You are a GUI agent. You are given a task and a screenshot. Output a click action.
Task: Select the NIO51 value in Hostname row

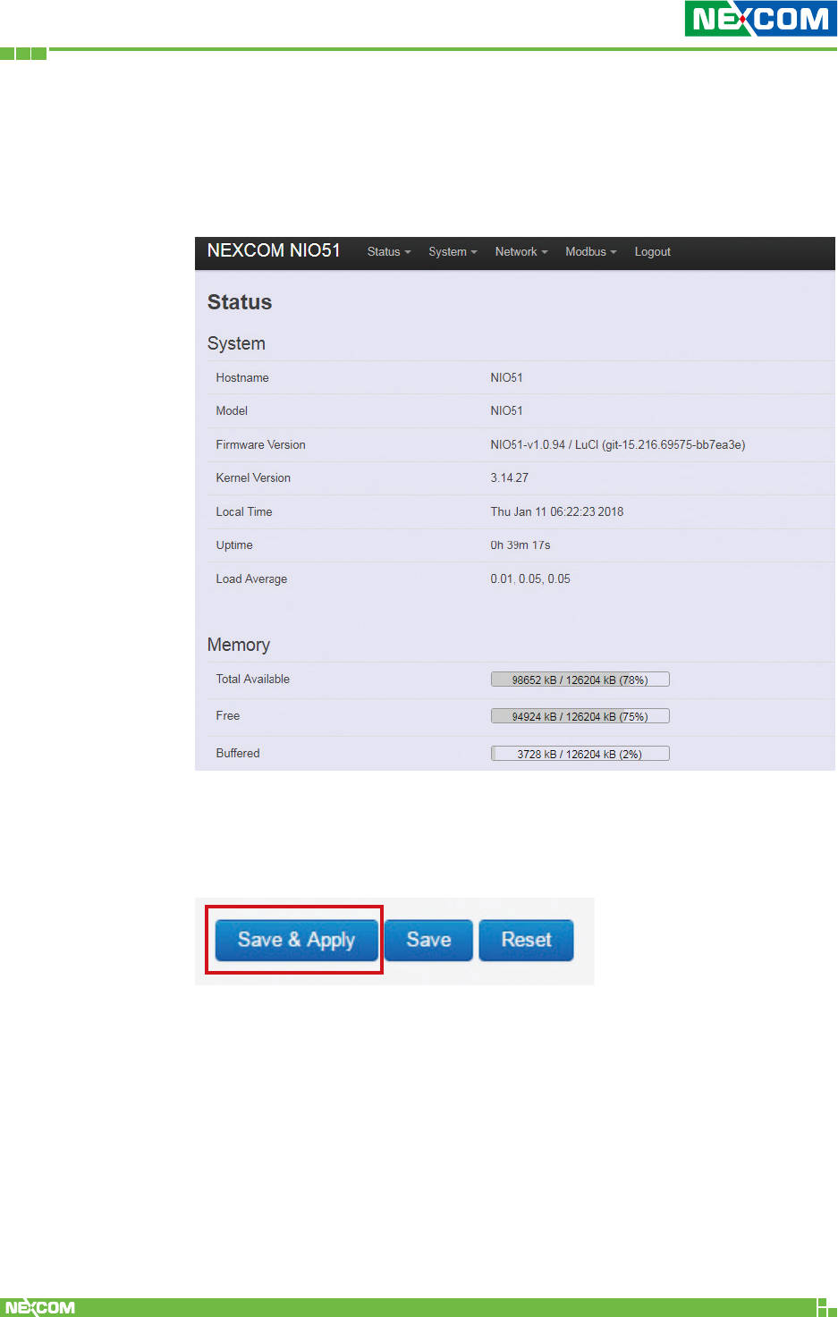point(507,378)
